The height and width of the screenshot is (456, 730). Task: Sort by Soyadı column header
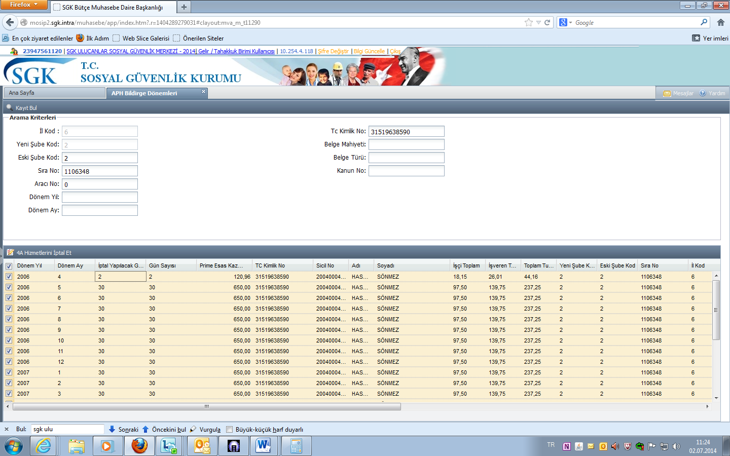coord(412,265)
